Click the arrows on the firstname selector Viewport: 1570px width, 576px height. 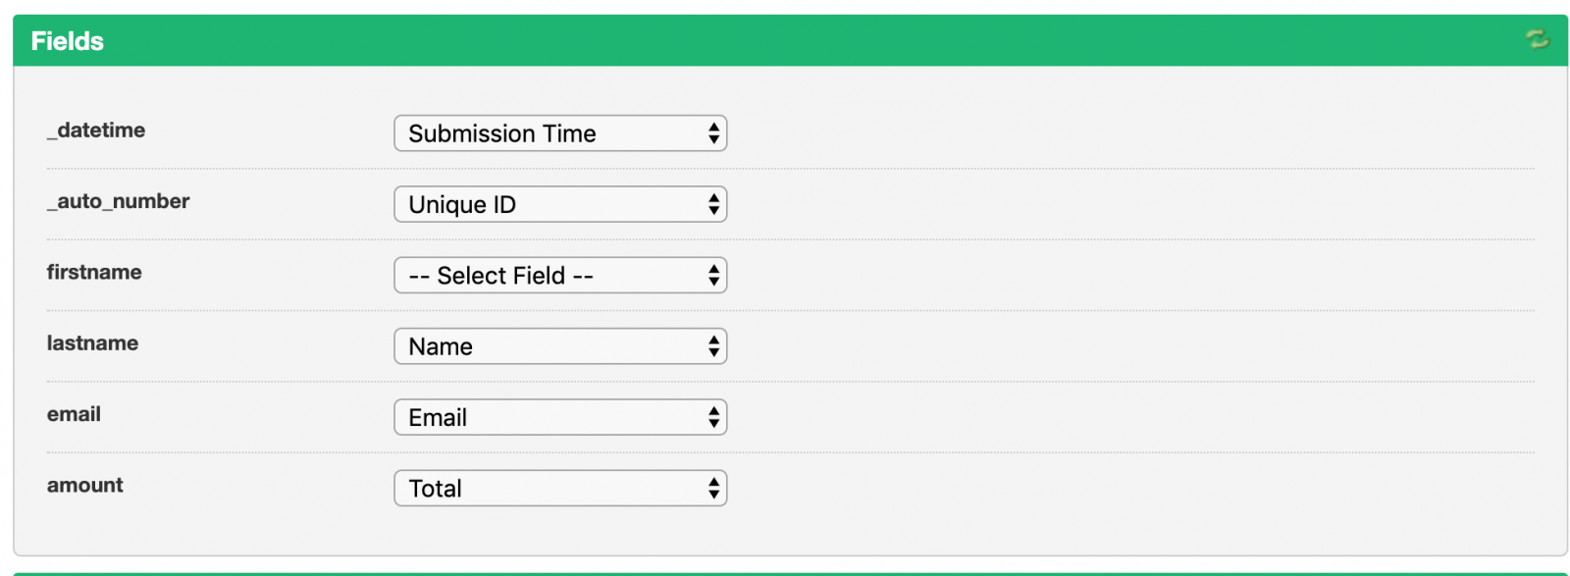713,276
